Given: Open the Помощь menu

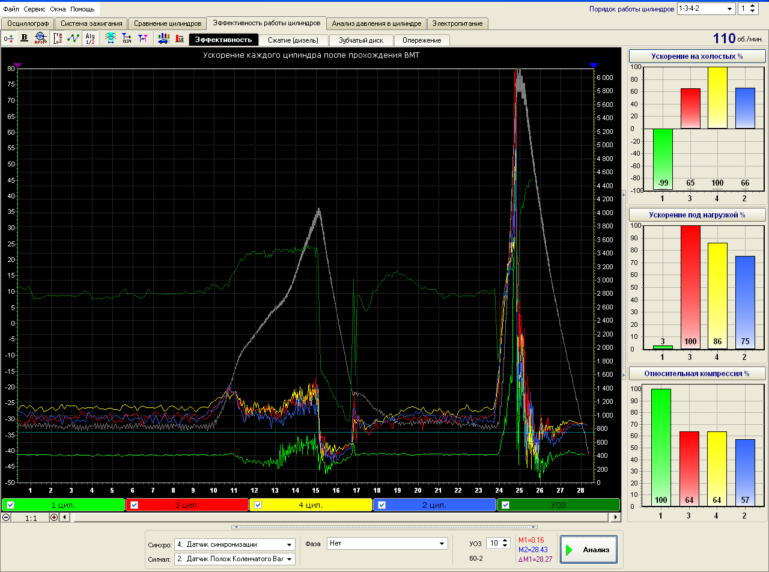Looking at the screenshot, I should point(82,9).
